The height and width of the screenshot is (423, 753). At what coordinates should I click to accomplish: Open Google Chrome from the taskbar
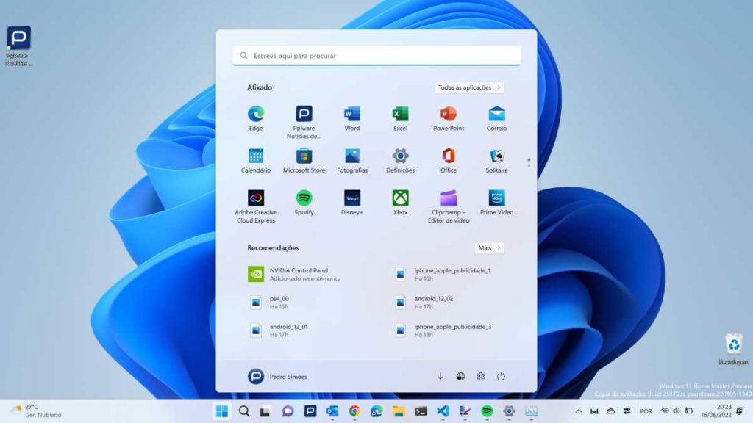(x=354, y=411)
